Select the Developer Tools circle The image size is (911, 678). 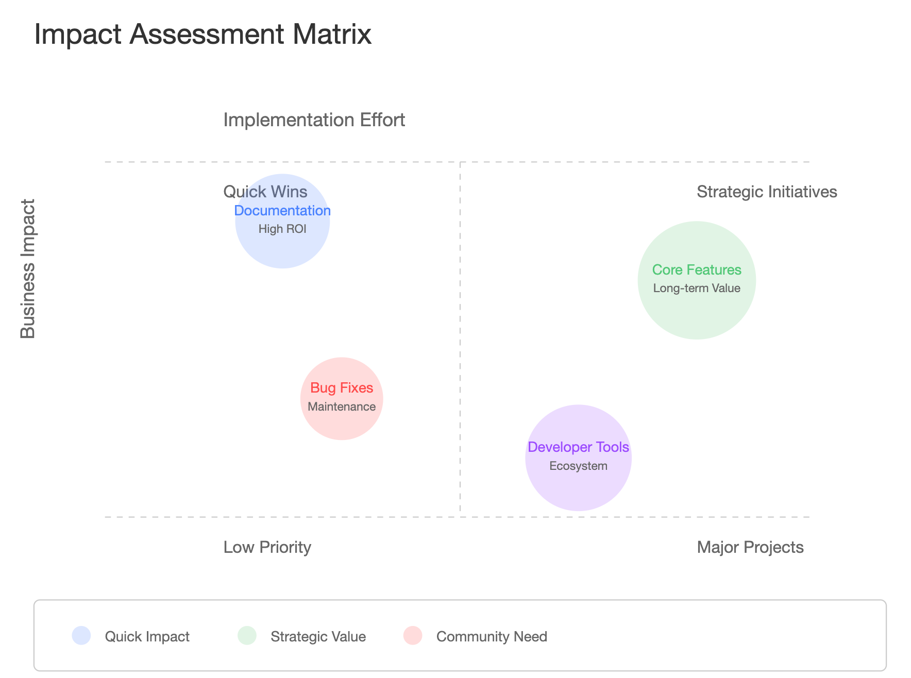tap(578, 457)
